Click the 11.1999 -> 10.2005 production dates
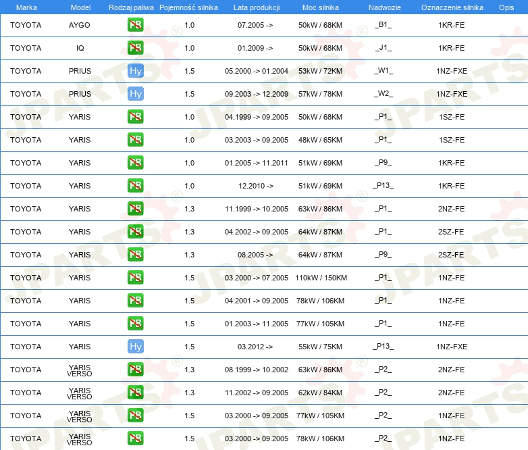The image size is (528, 450). pos(257,209)
